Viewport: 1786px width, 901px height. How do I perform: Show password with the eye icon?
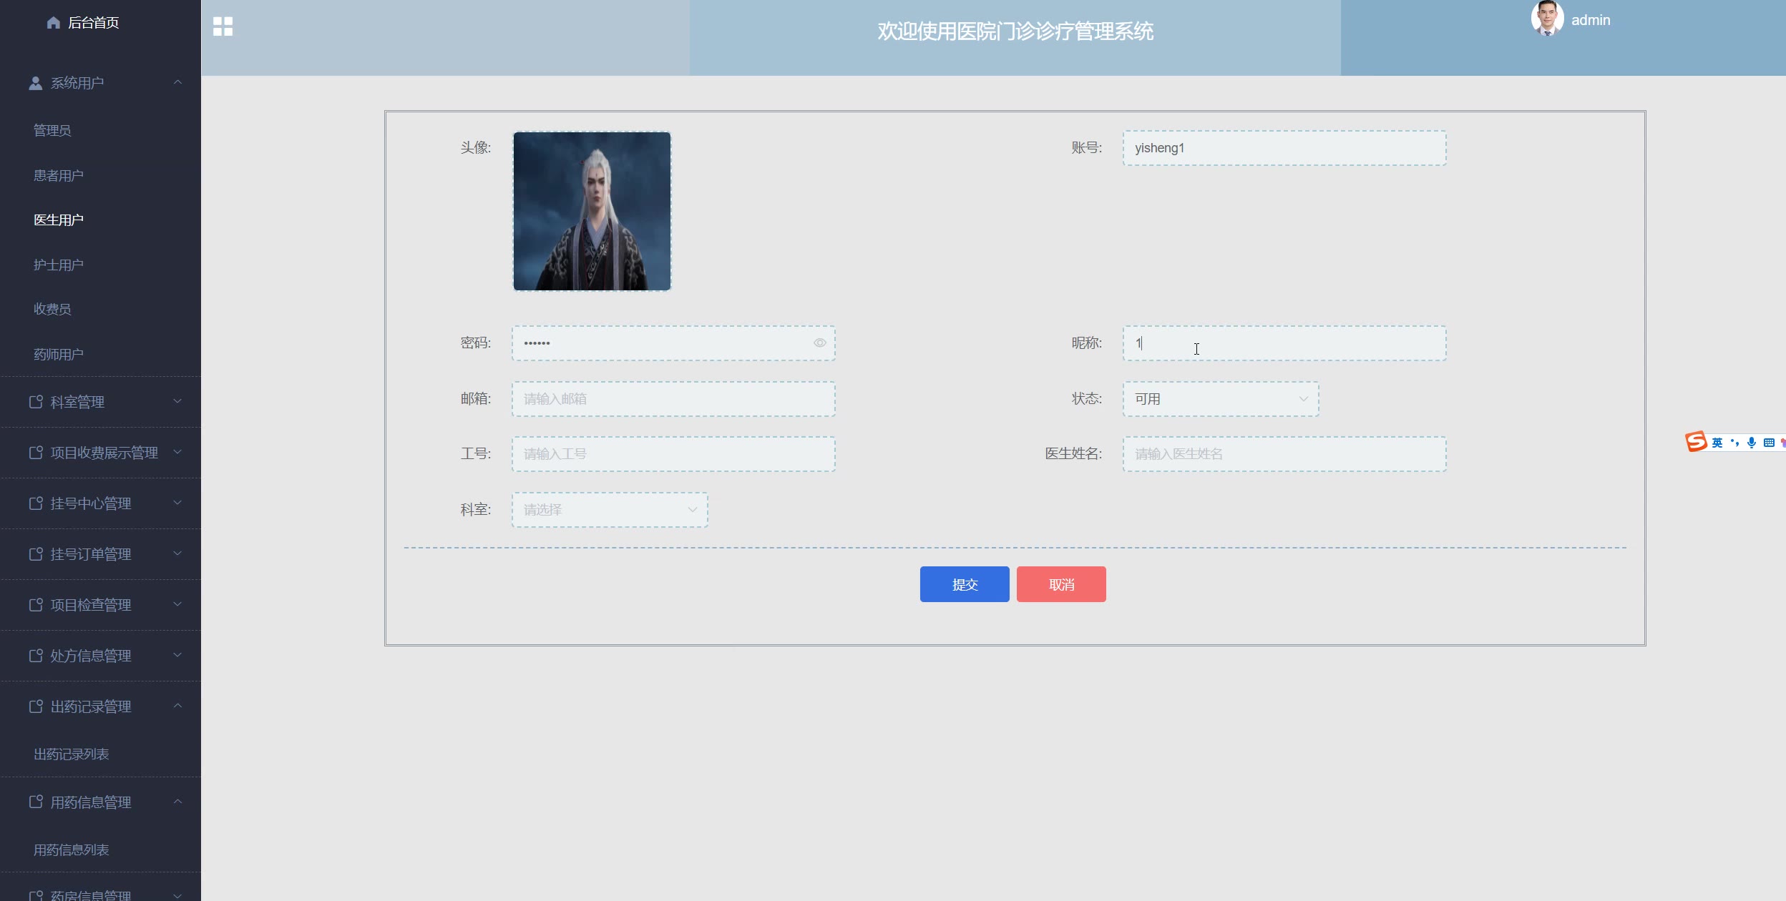tap(820, 343)
